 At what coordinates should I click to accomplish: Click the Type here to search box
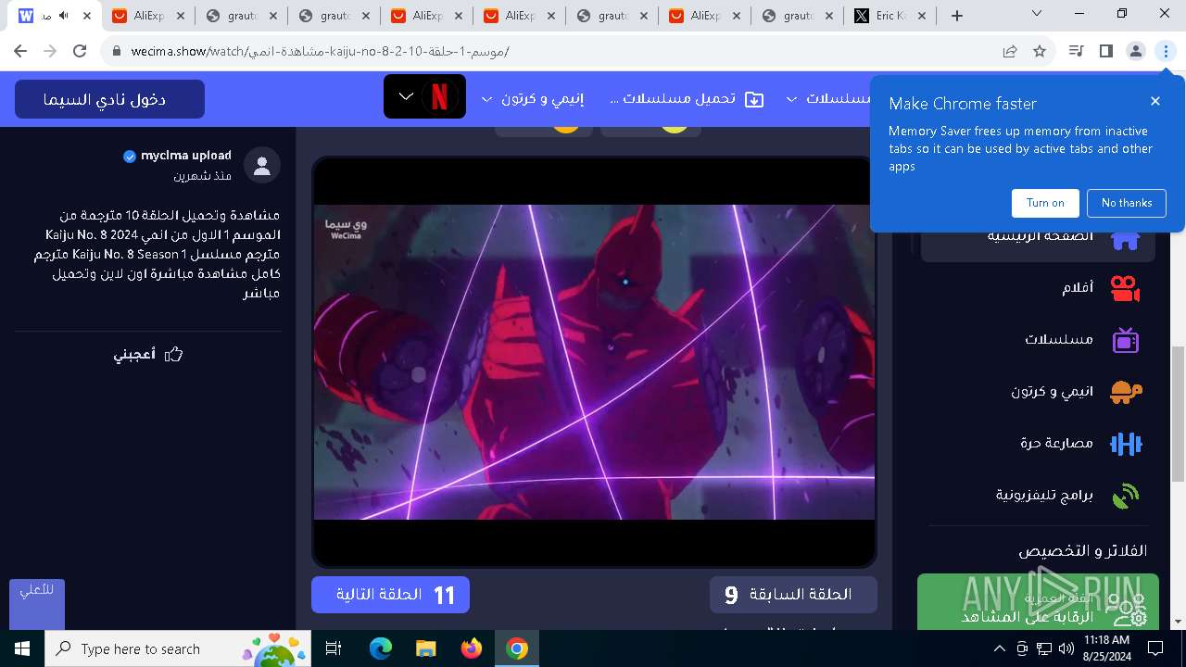coord(180,648)
